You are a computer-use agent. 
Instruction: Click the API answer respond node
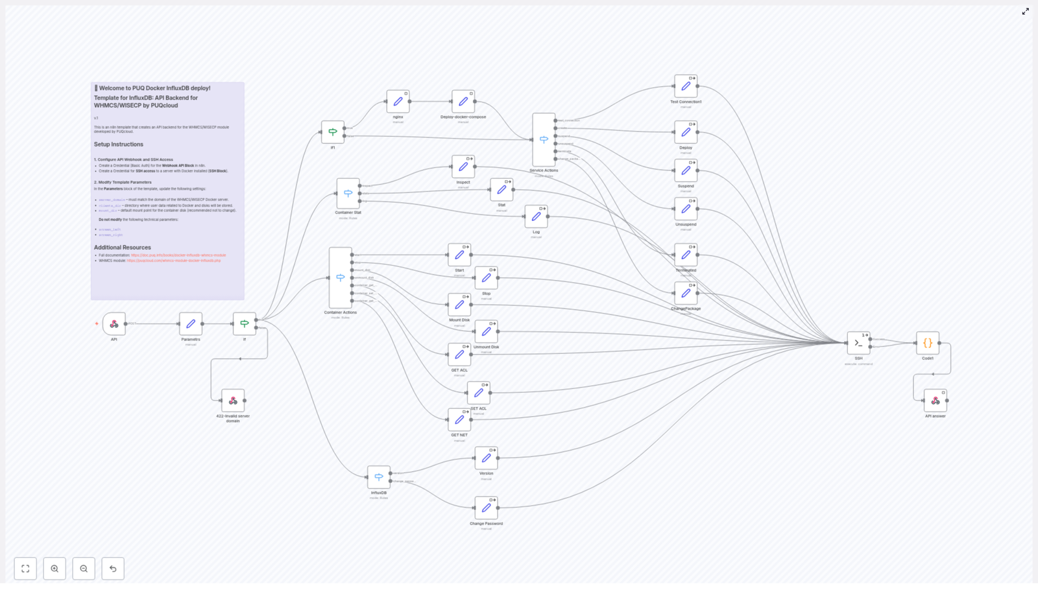point(934,401)
